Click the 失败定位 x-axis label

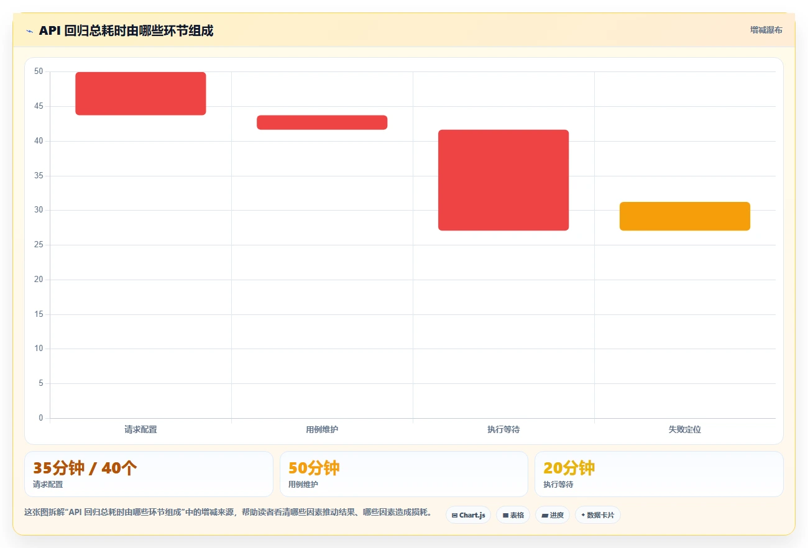coord(685,429)
